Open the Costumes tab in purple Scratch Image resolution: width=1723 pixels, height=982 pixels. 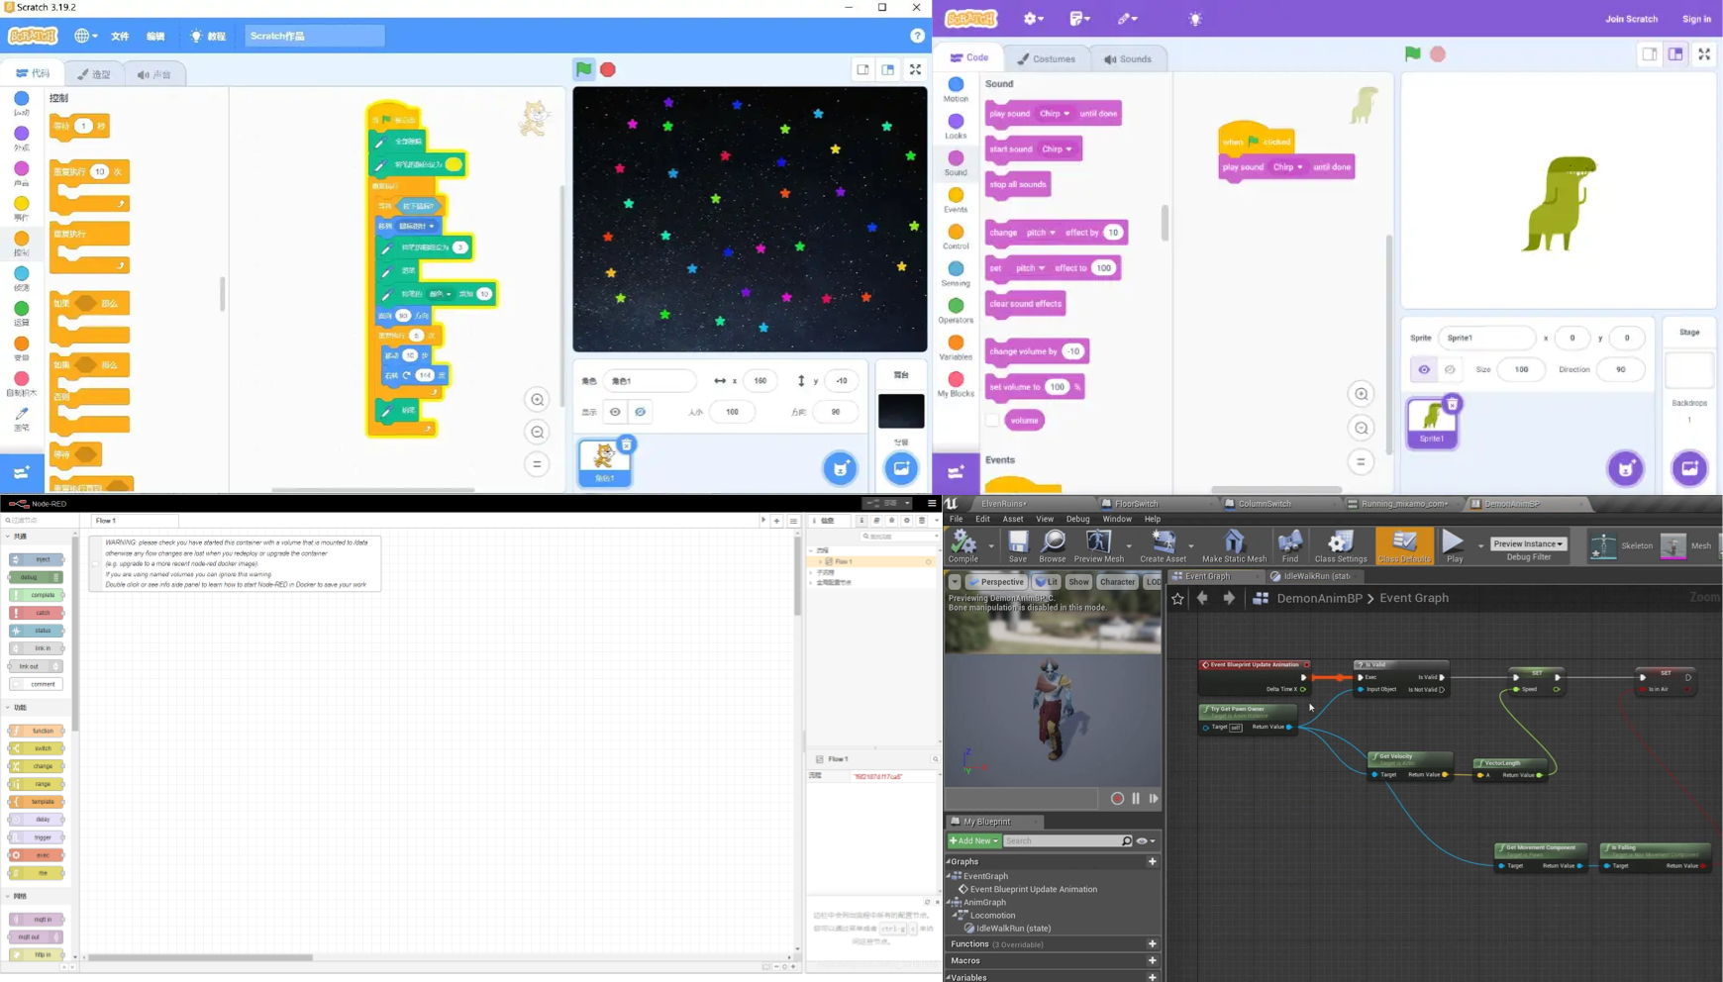click(1048, 58)
